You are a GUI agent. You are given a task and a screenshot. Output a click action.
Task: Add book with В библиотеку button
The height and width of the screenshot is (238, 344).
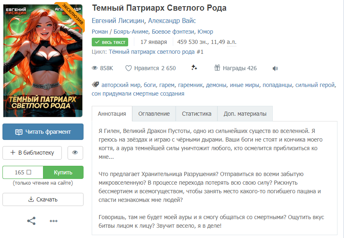(x=32, y=153)
